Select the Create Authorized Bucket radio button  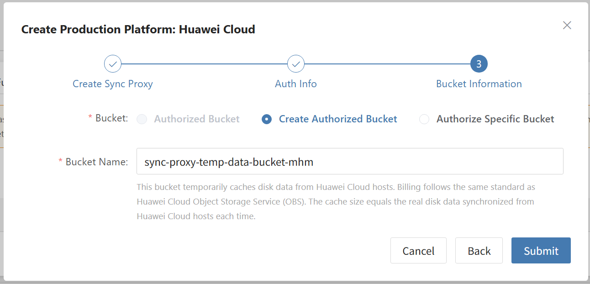click(x=267, y=119)
